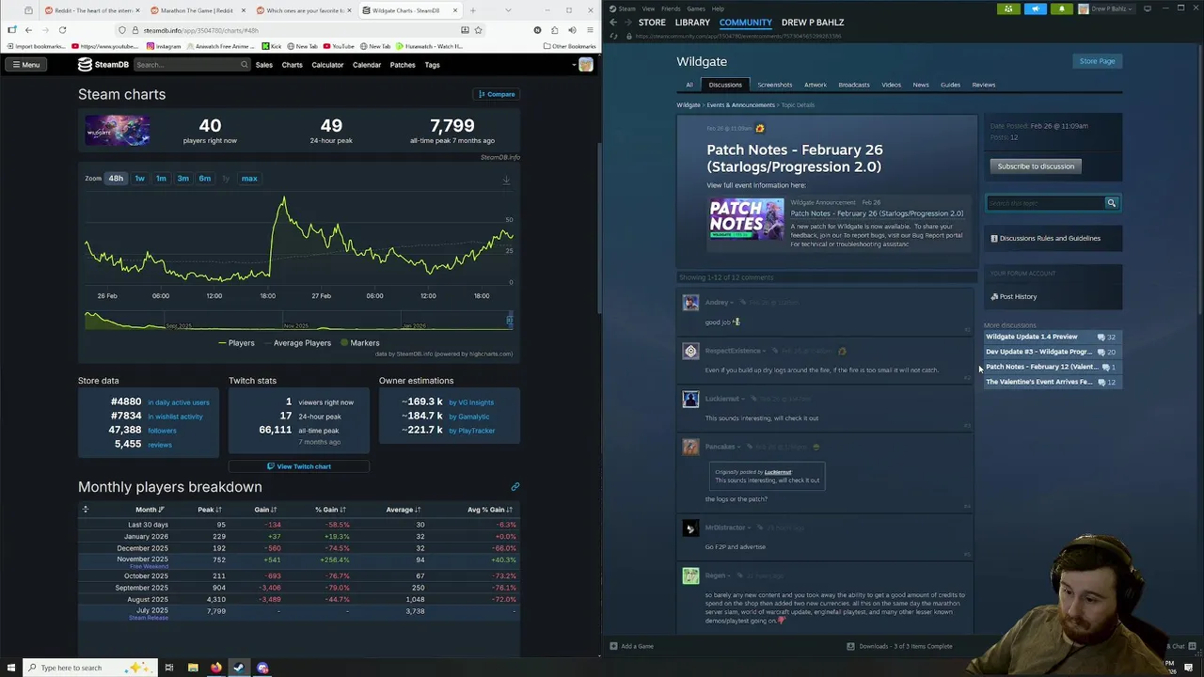Select the 1m chart zoom option
The image size is (1204, 677).
161,179
